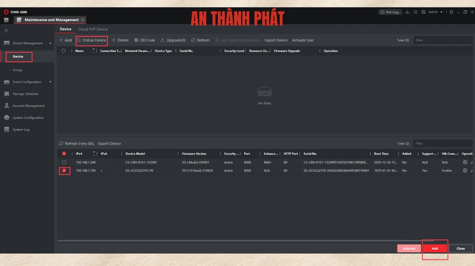
Task: Open System Log in the sidebar
Action: pyautogui.click(x=21, y=129)
